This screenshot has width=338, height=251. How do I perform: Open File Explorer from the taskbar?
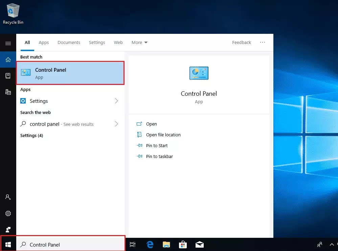coord(166,244)
